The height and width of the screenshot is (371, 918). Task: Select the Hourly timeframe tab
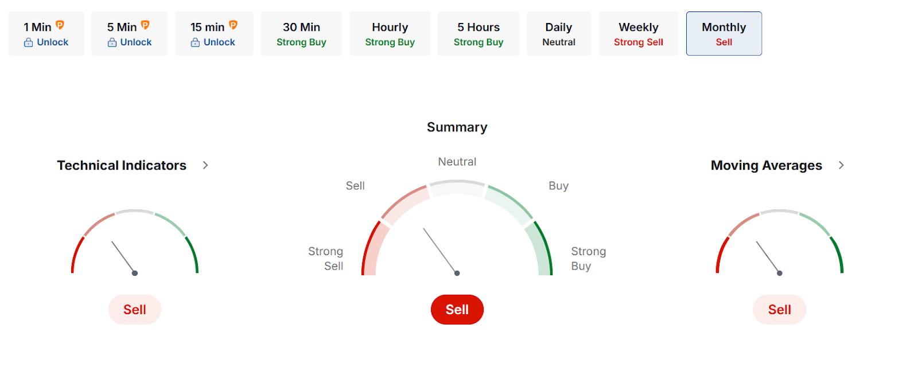coord(390,34)
